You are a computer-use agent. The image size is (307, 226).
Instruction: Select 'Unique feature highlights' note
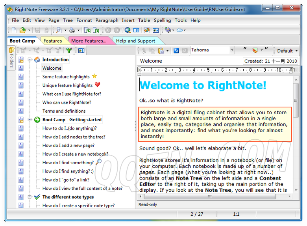[x=67, y=85]
